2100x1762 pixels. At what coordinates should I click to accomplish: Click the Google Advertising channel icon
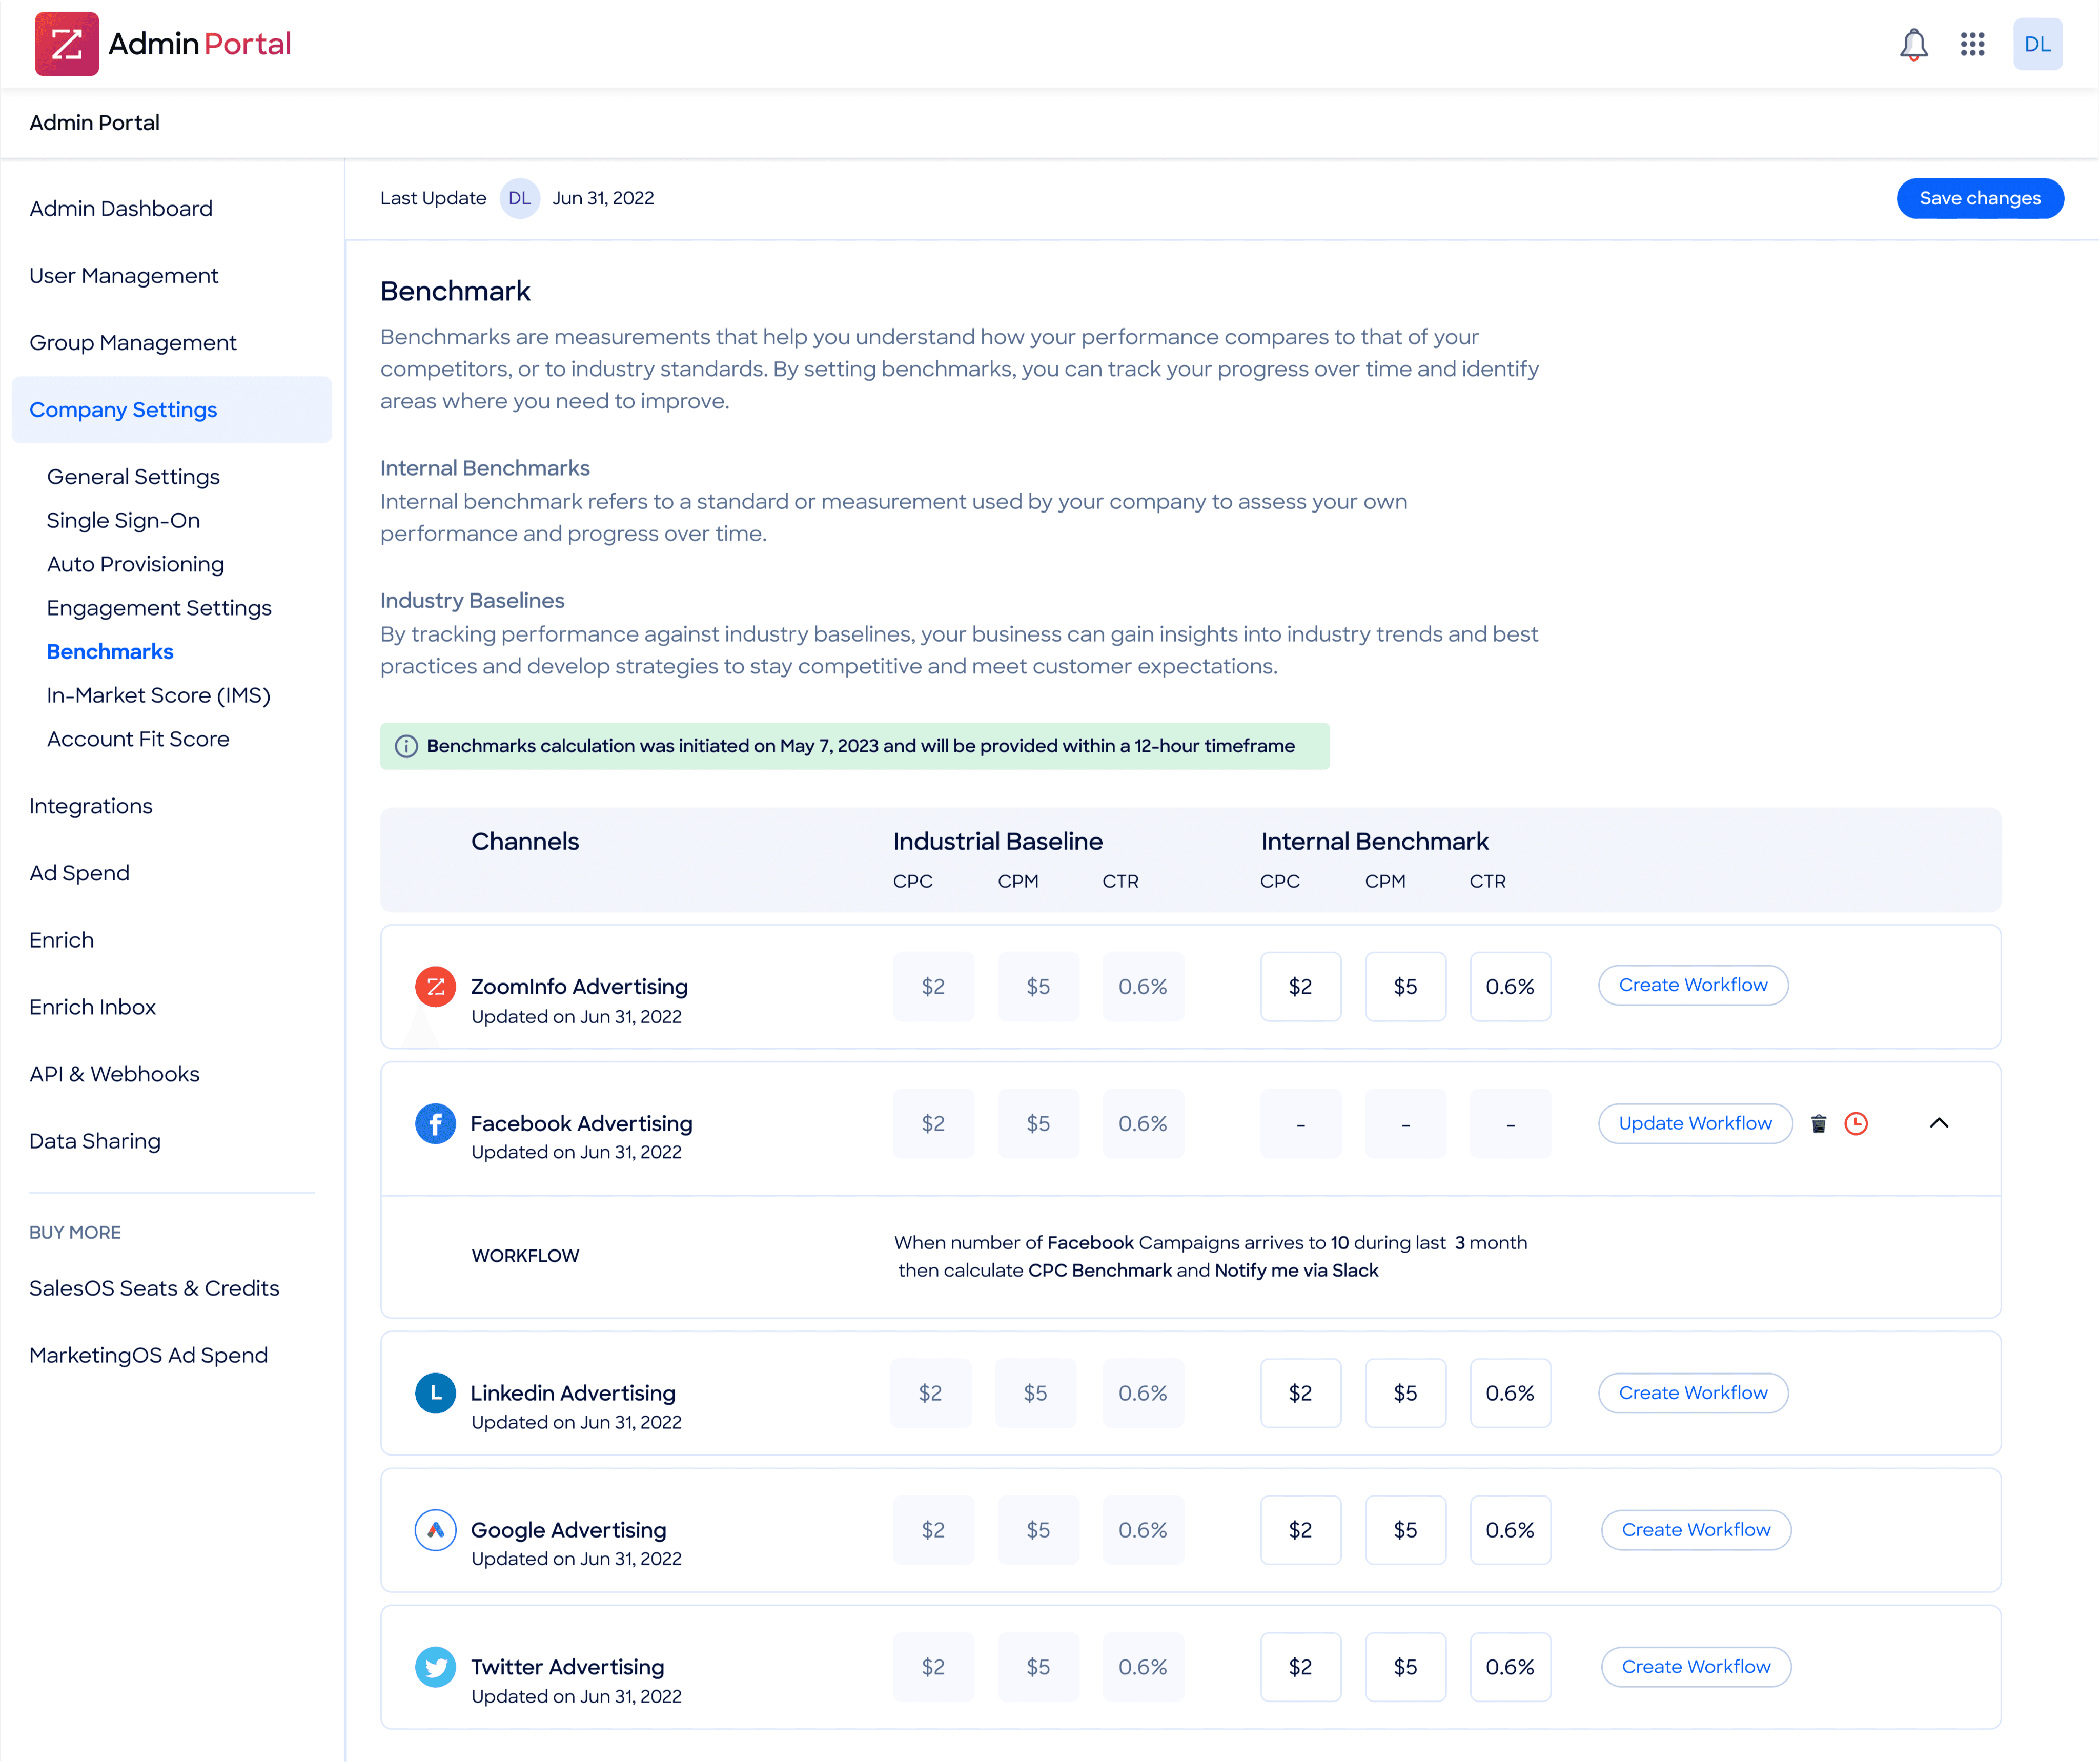[435, 1530]
